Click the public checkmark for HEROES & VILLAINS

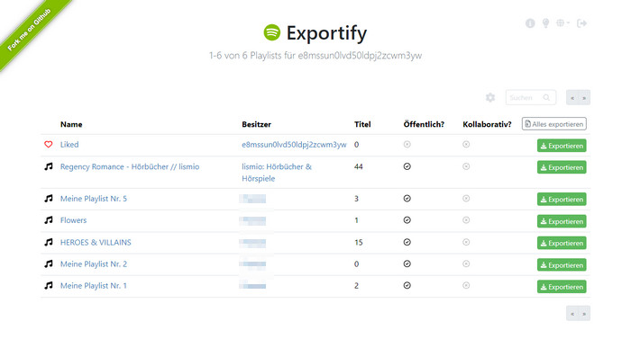407,242
